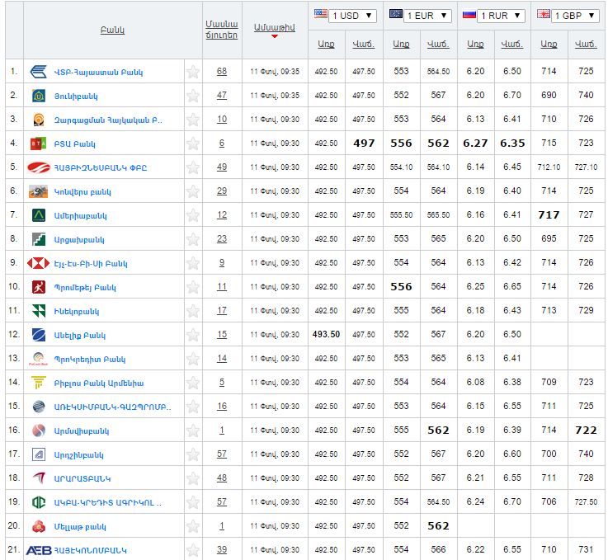Click the Առք header under 1 USD
This screenshot has height=560, width=608.
click(x=327, y=44)
